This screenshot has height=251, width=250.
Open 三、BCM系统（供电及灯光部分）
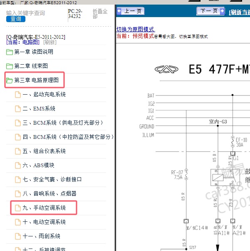pyautogui.click(x=63, y=123)
